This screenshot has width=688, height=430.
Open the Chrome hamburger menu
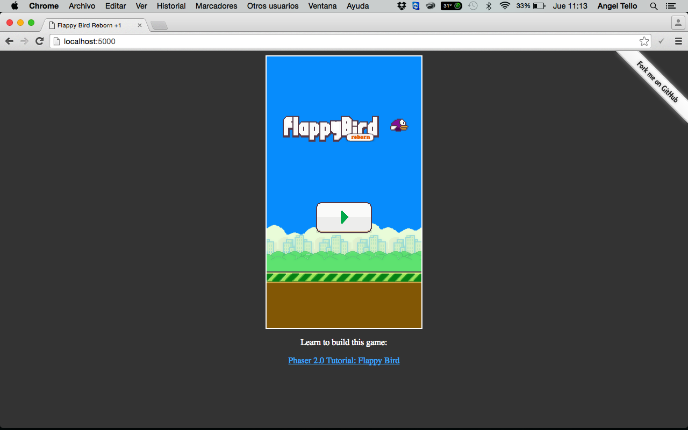pos(678,41)
